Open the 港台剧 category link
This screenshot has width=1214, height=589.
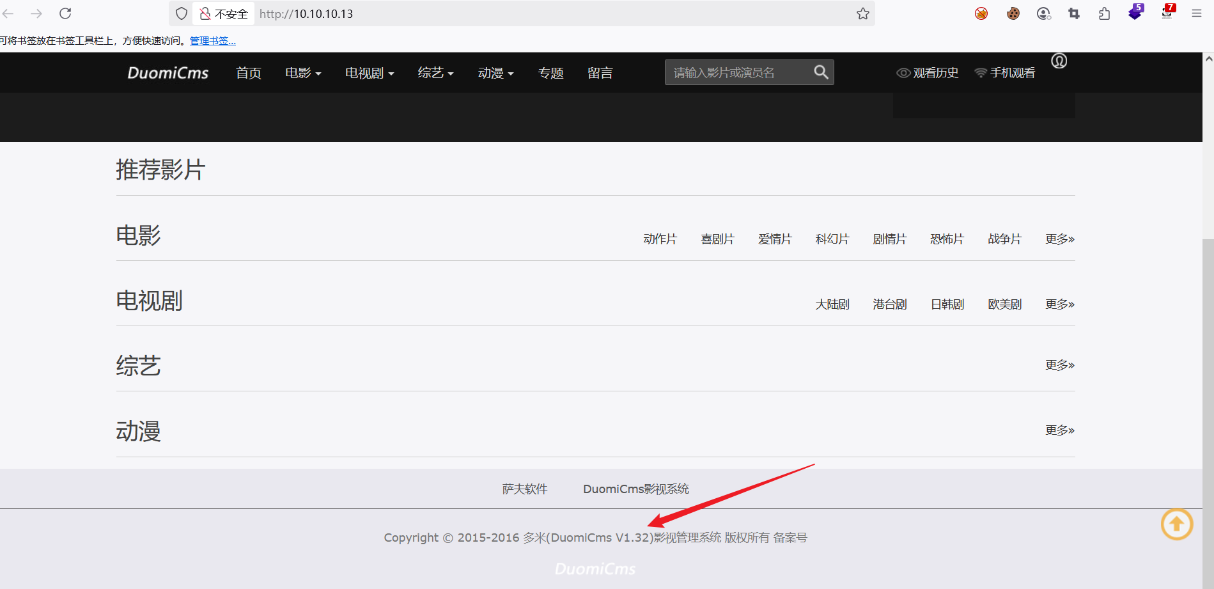tap(890, 304)
